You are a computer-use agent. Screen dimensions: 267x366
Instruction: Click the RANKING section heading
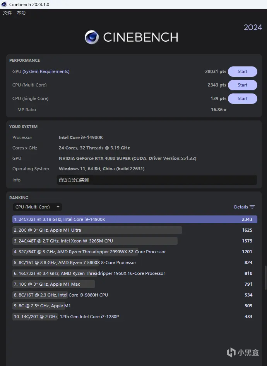click(x=19, y=198)
